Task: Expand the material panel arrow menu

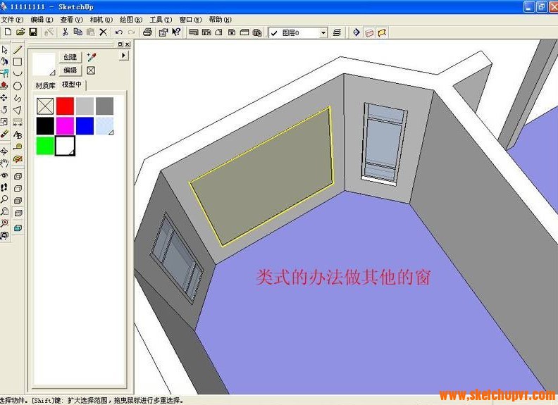Action: coord(124,55)
